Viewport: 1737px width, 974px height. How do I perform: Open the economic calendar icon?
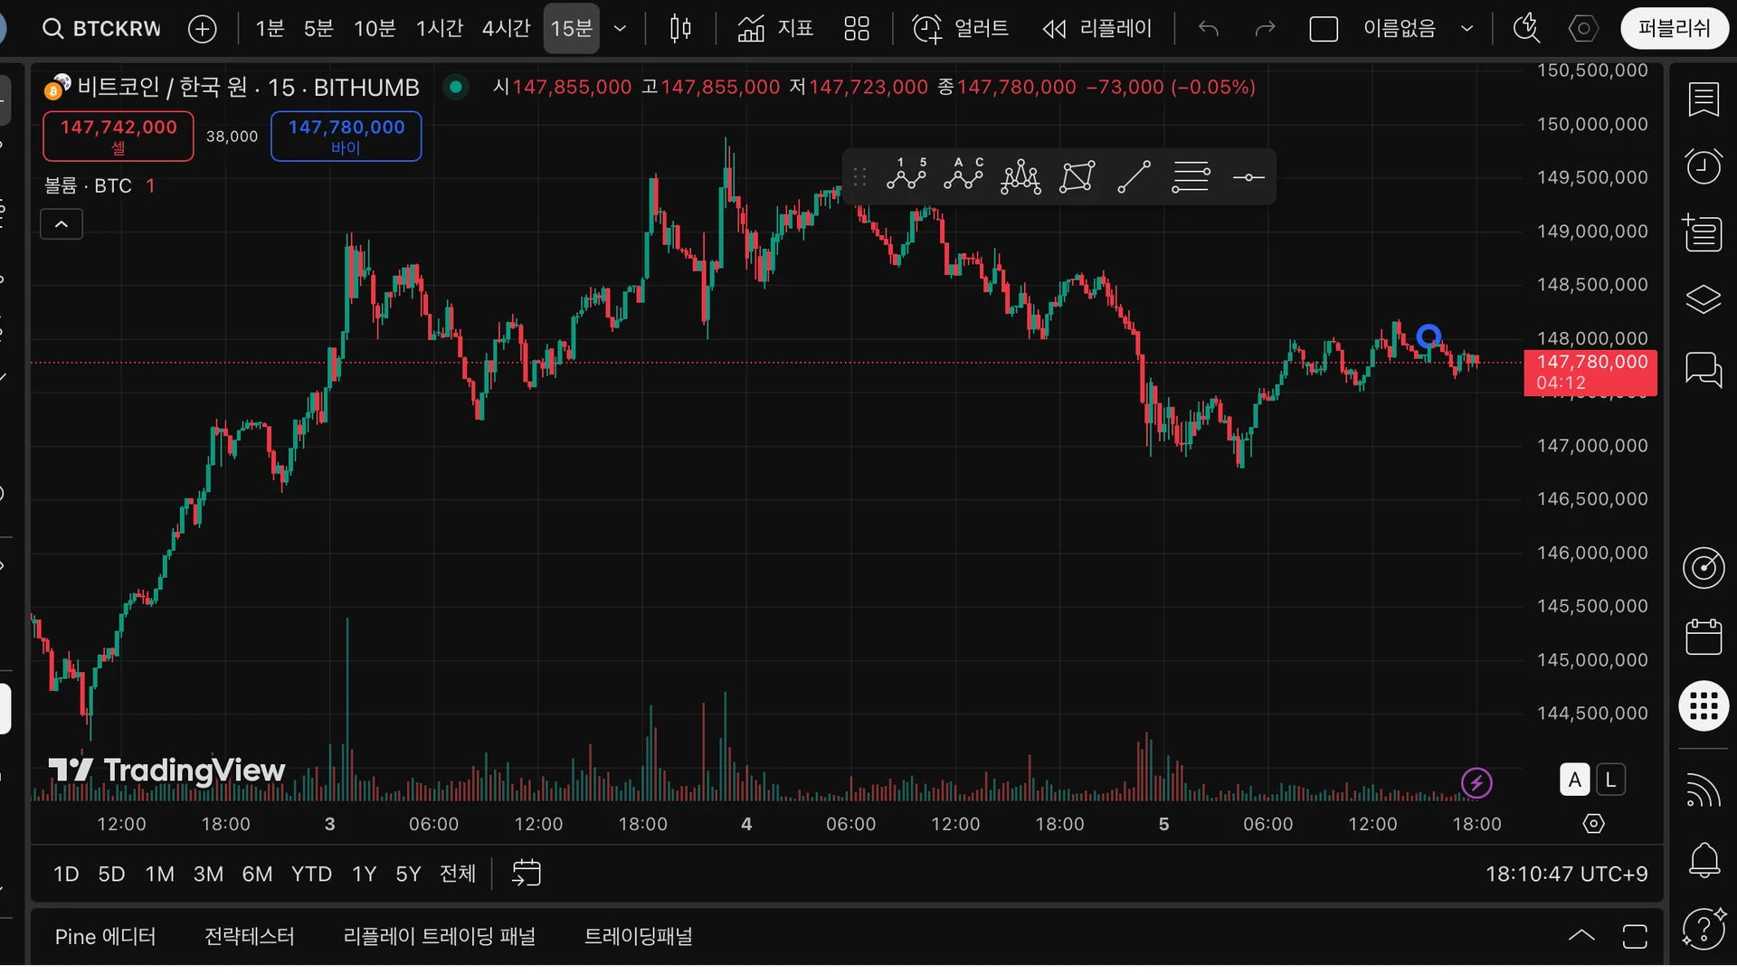[x=1704, y=637]
